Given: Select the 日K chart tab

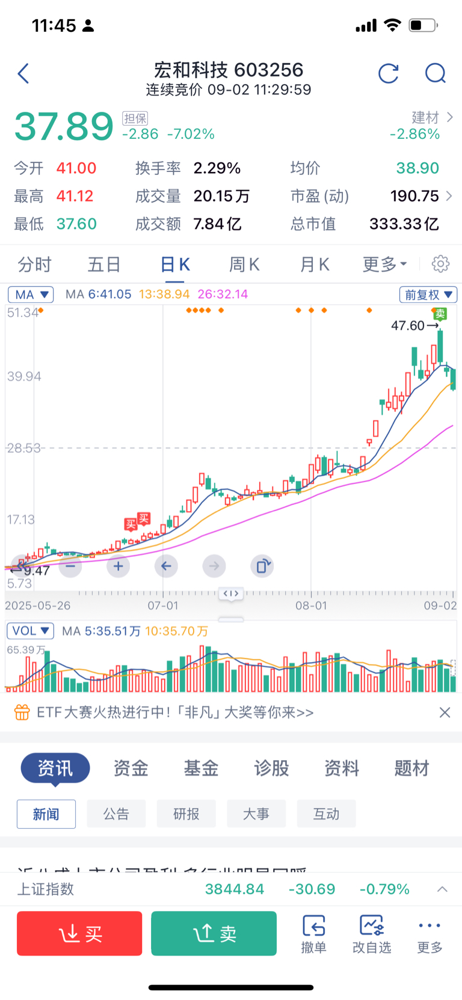Looking at the screenshot, I should pyautogui.click(x=175, y=264).
